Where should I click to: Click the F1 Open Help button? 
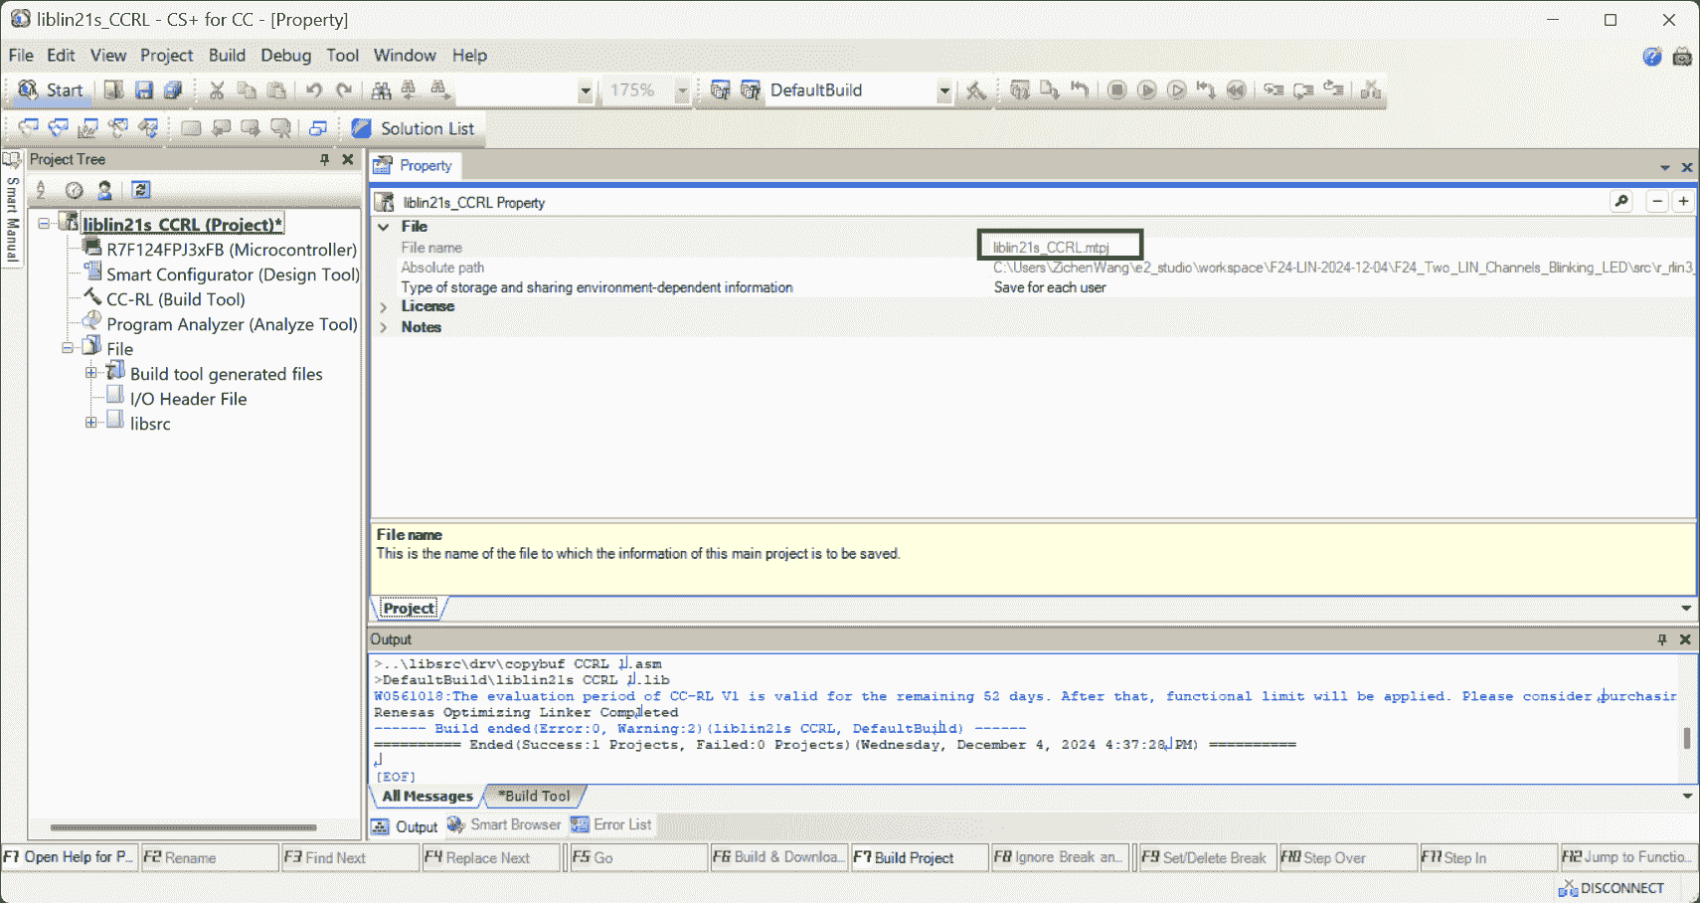coord(69,857)
